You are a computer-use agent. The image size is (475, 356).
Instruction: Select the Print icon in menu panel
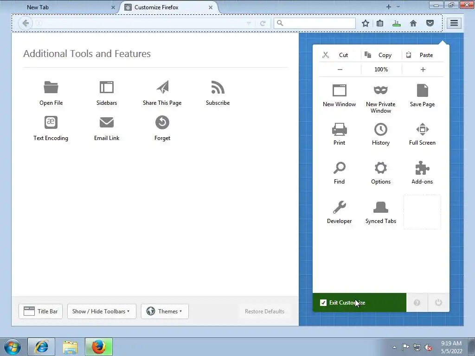[x=339, y=129]
